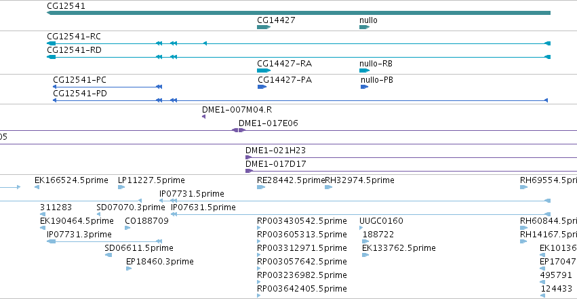The height and width of the screenshot is (299, 577).
Task: Open the EK10136 feature label
Action: pos(558,248)
